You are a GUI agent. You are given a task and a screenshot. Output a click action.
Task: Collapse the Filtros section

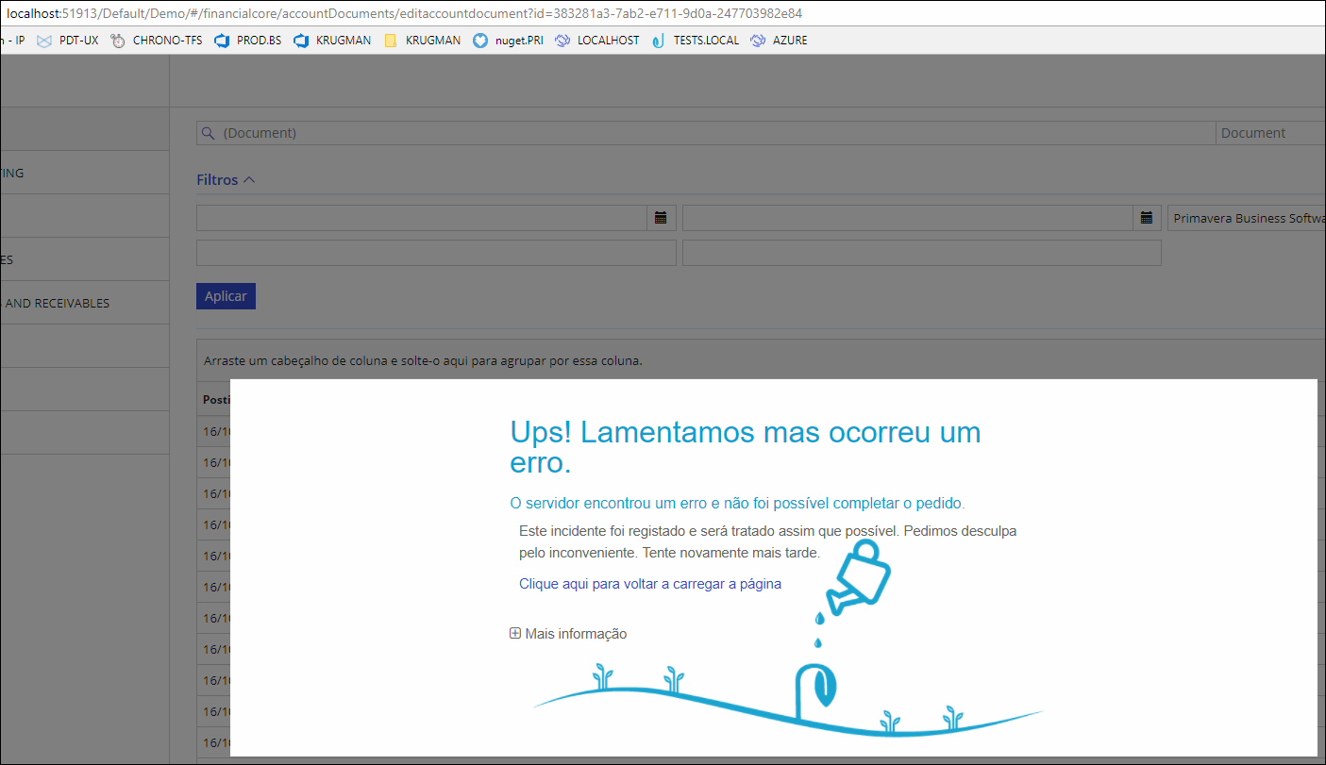(x=226, y=179)
